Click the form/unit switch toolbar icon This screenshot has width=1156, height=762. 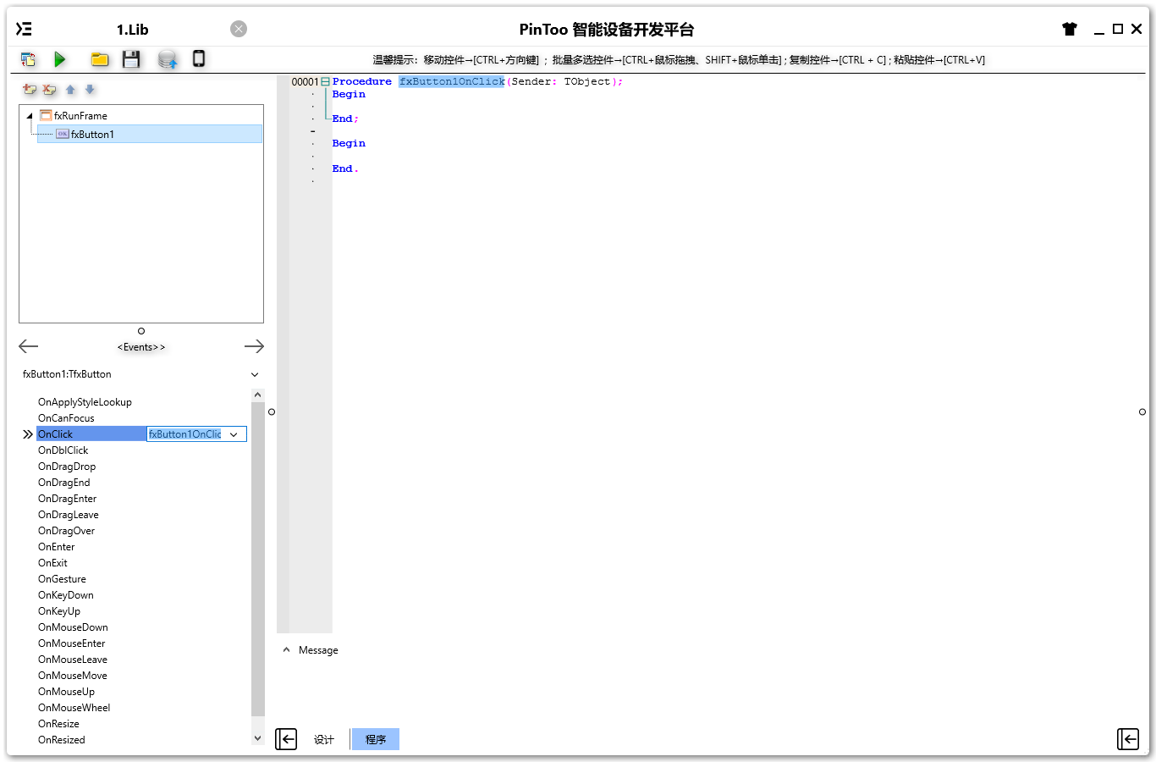[28, 59]
